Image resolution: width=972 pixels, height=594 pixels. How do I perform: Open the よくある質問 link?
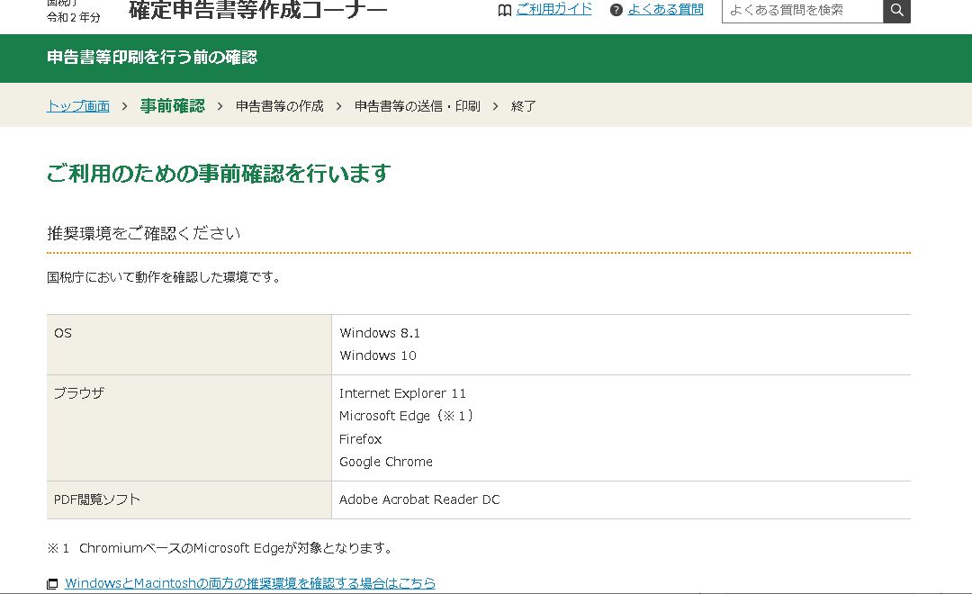[665, 9]
